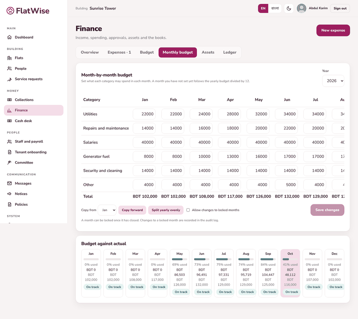Switch language to Bangla
Image resolution: width=358 pixels, height=319 pixels.
coord(275,9)
